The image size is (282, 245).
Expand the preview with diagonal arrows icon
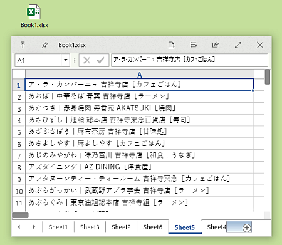tap(238, 45)
